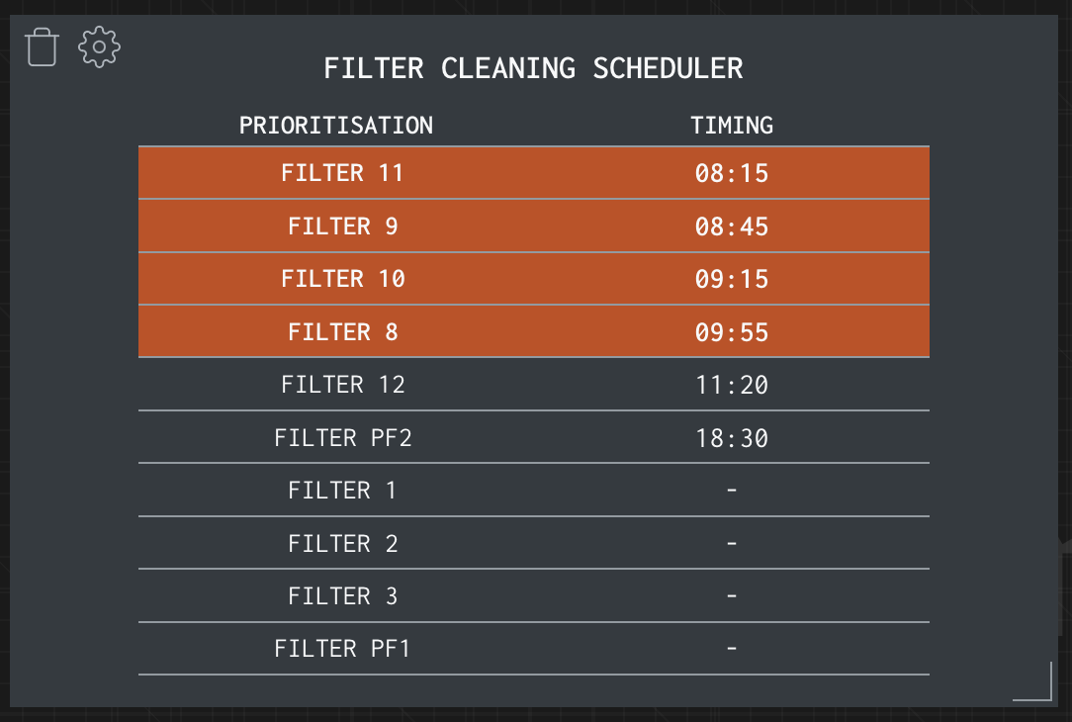This screenshot has height=722, width=1072.
Task: Click the PRIORITISATION column header
Action: click(335, 126)
